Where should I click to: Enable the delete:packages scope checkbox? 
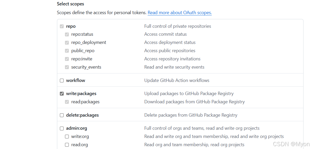point(62,115)
